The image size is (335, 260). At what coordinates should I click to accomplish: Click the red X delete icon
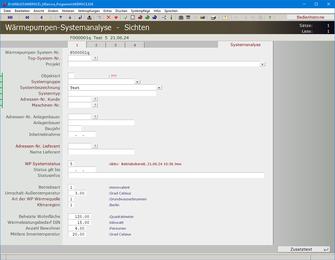[x=109, y=17]
